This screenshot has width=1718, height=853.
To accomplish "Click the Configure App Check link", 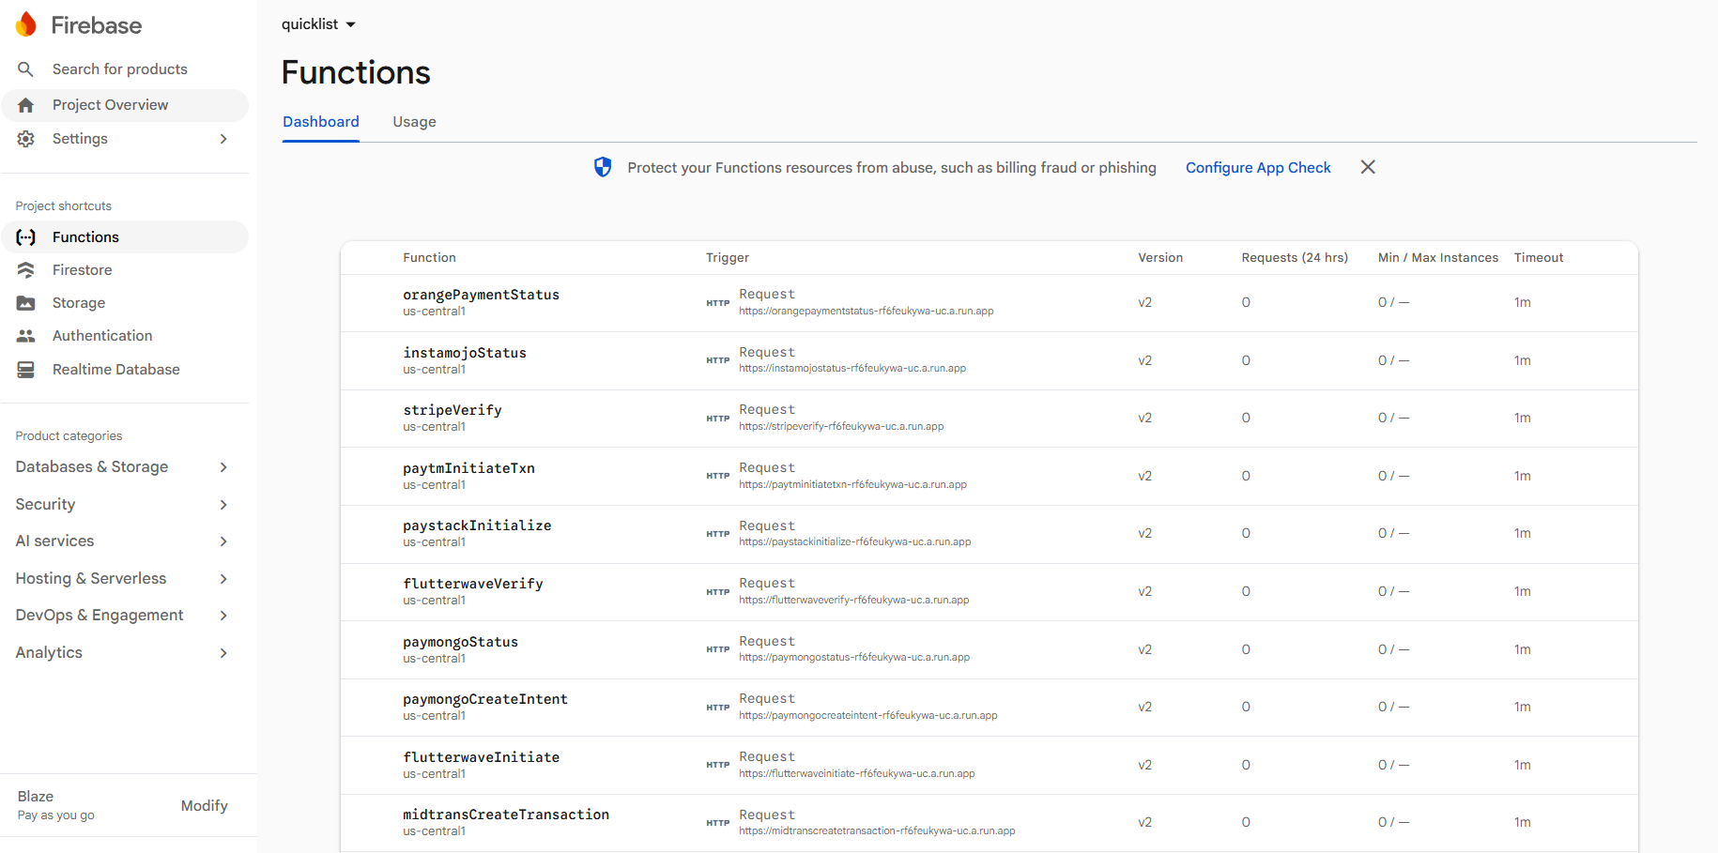I will [1258, 167].
